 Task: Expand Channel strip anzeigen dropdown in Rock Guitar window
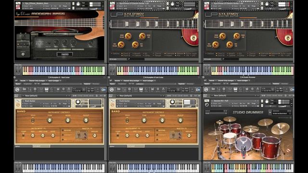(x=38, y=81)
